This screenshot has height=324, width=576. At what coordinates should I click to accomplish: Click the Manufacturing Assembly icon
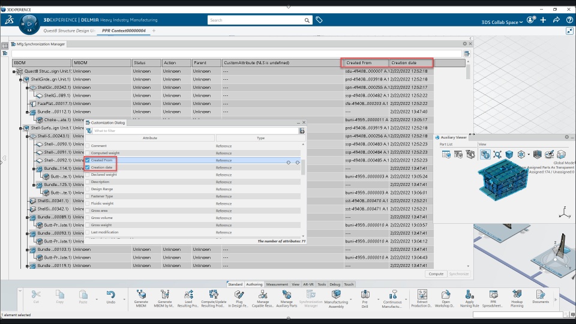pos(336,295)
